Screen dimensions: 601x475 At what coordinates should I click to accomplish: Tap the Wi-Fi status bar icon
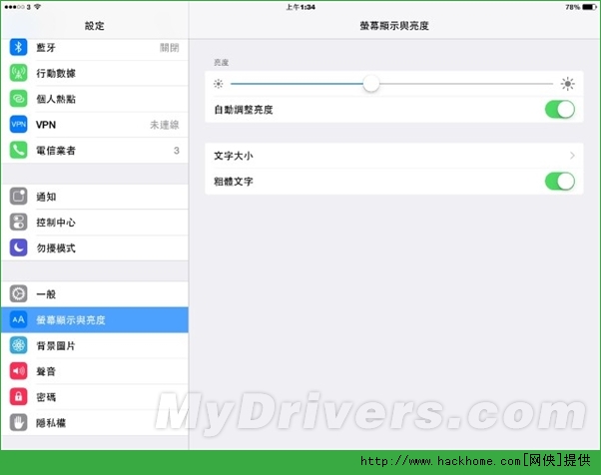(x=38, y=7)
